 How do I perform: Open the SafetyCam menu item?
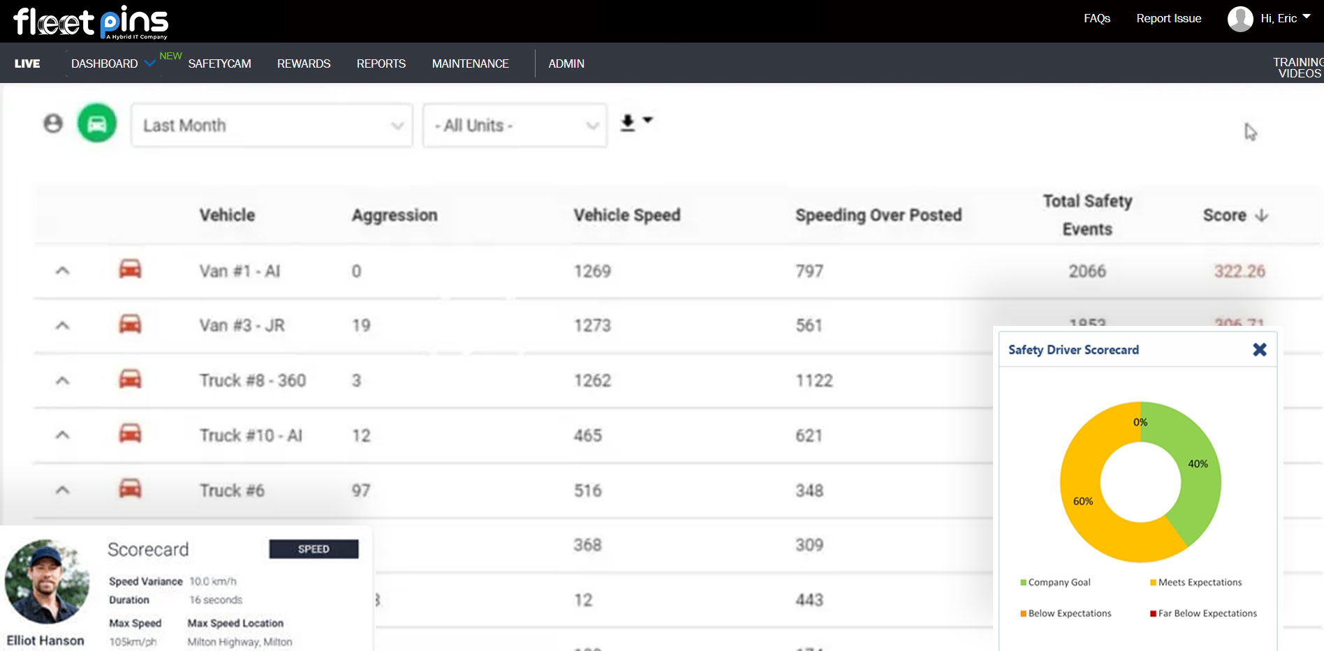click(219, 63)
